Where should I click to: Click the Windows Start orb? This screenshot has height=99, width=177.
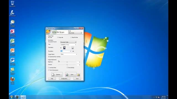tap(11, 97)
